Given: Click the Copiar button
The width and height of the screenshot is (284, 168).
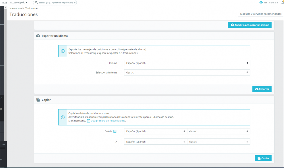Looking at the screenshot, I should (263, 158).
